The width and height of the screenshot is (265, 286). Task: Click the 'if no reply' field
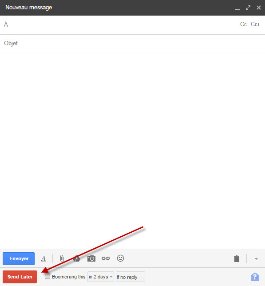point(131,277)
